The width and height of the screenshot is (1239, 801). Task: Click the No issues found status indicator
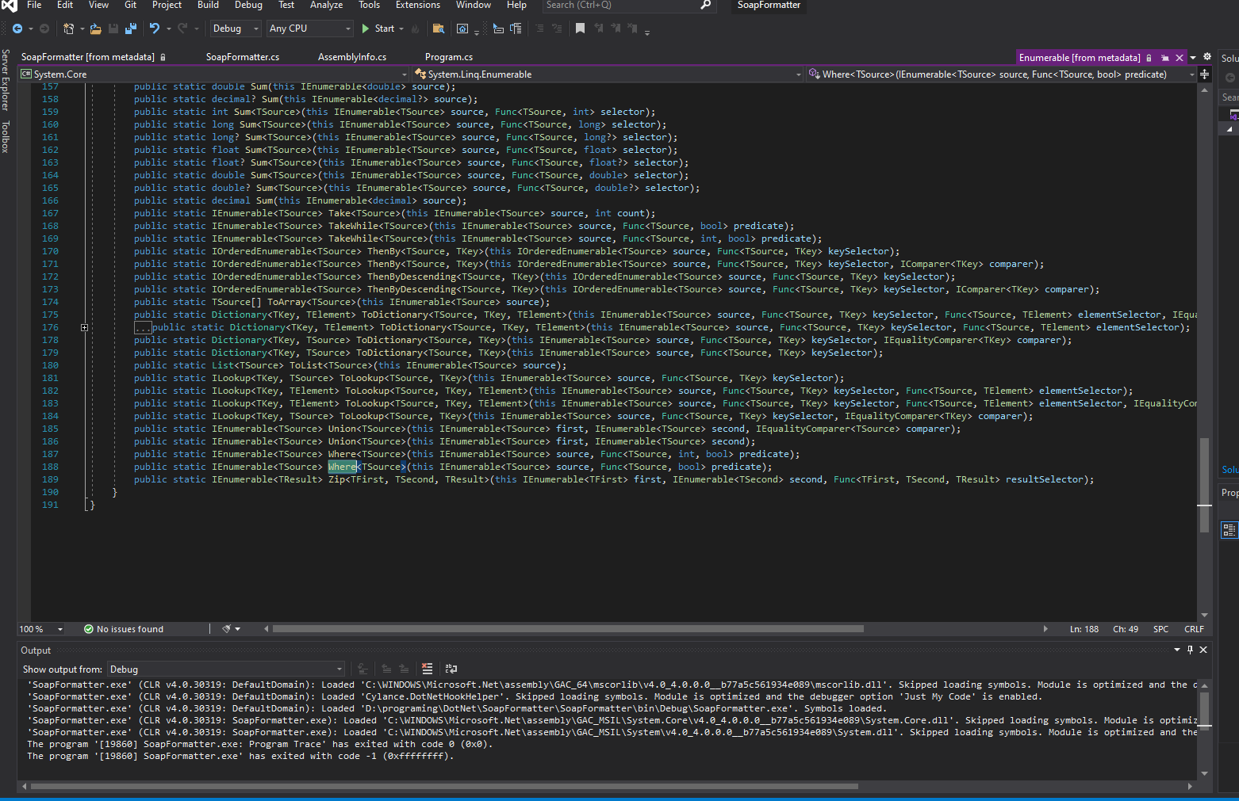124,629
